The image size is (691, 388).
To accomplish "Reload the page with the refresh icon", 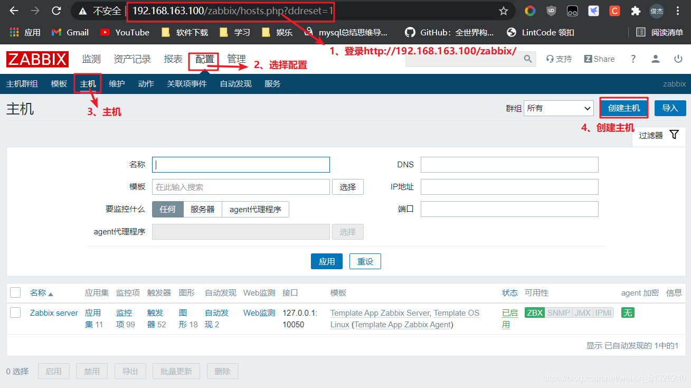I will (x=56, y=11).
